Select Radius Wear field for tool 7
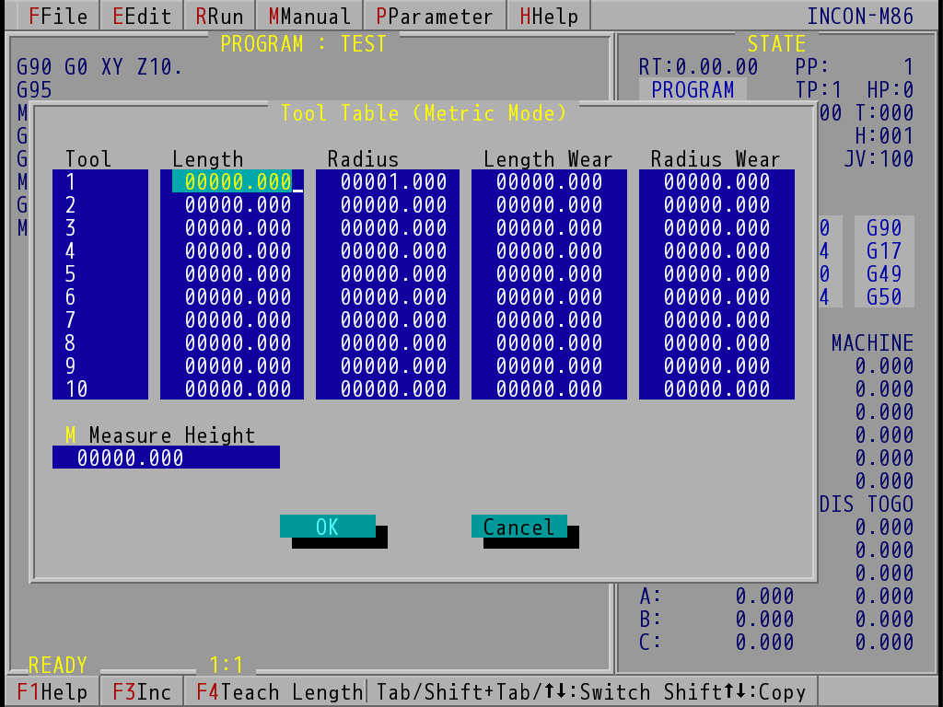The height and width of the screenshot is (707, 943). click(716, 319)
